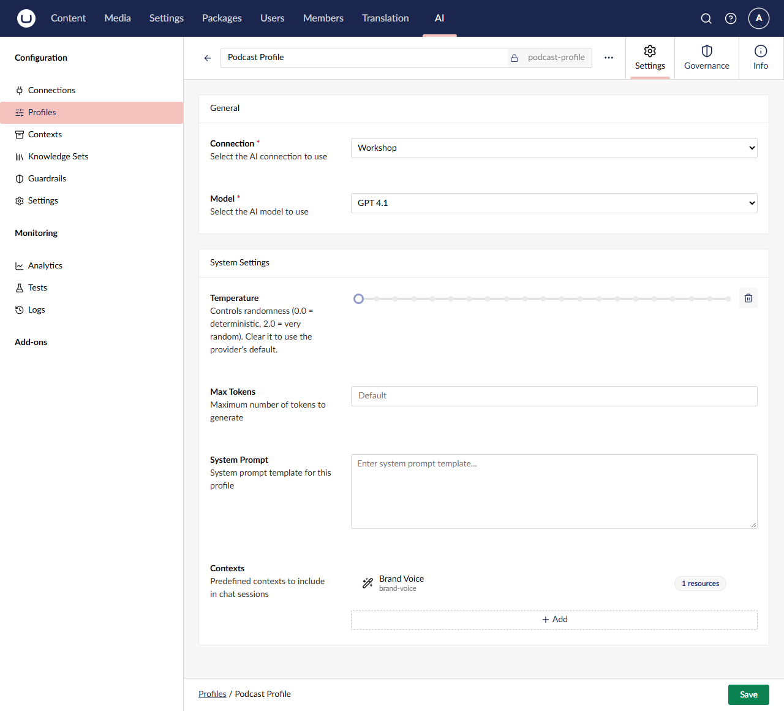Click the Brand Voice wand icon
The width and height of the screenshot is (784, 711).
367,584
